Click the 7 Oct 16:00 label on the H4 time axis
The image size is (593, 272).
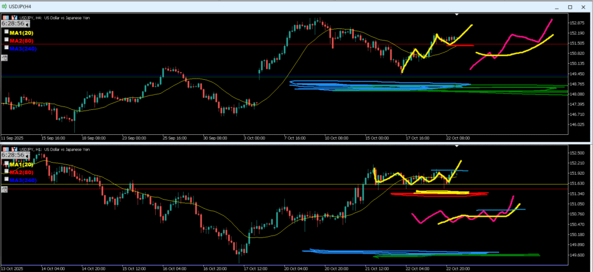coord(296,139)
